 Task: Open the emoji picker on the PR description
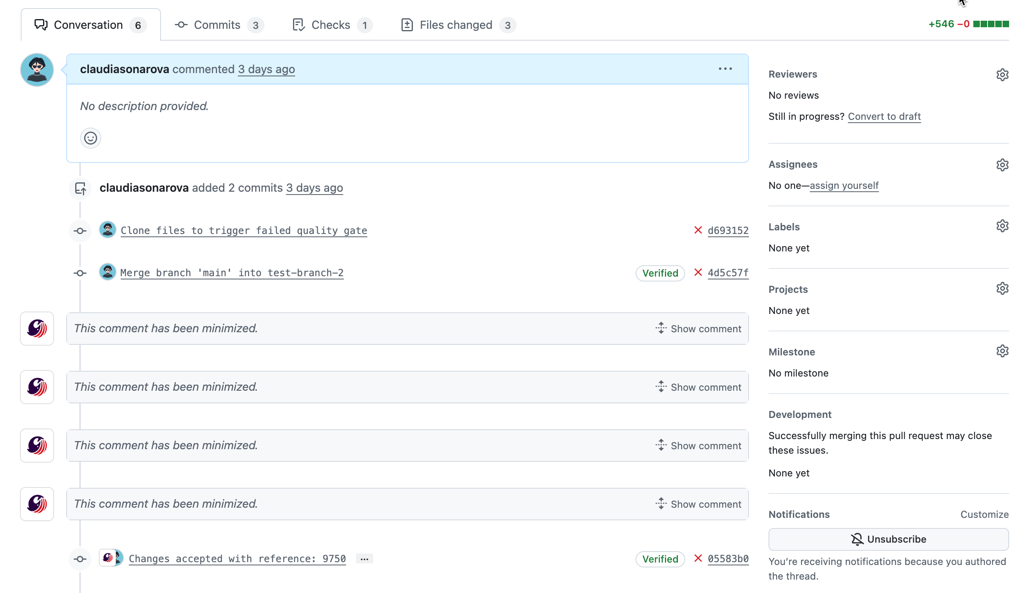coord(90,138)
